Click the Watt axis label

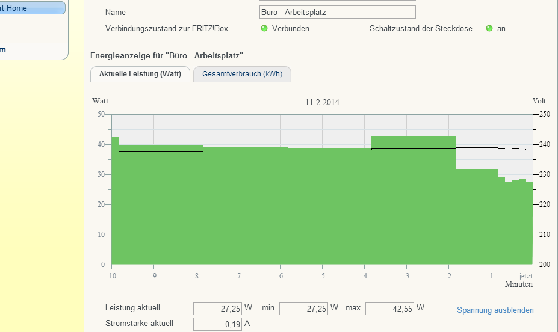coord(100,101)
